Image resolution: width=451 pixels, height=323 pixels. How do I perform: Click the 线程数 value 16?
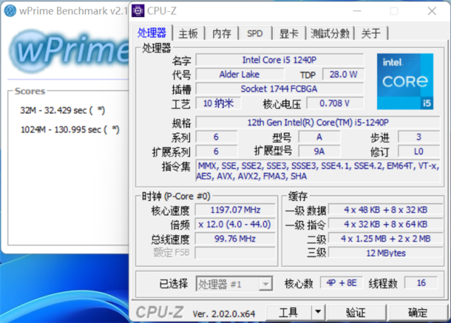(421, 283)
